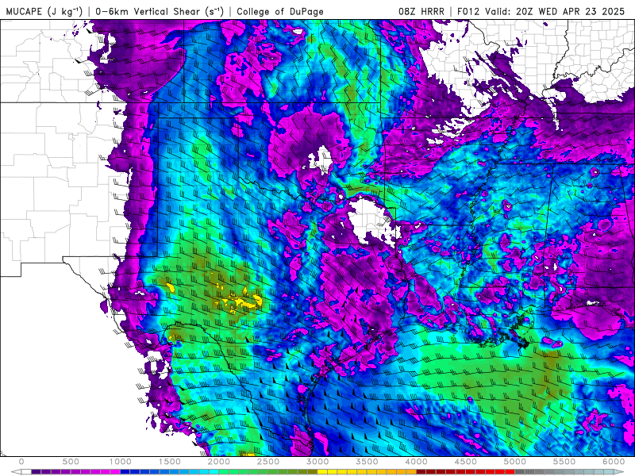The width and height of the screenshot is (635, 476).
Task: Click the colorbar label 0
Action: tap(21, 462)
